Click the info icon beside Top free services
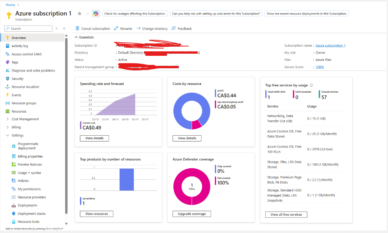Image resolution: width=388 pixels, height=233 pixels. click(x=311, y=85)
